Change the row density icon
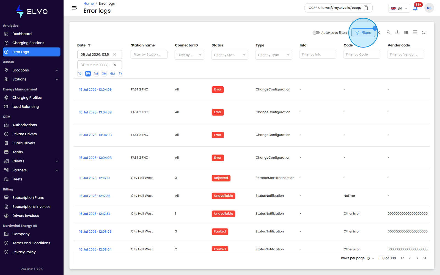The width and height of the screenshot is (440, 275). point(415,32)
